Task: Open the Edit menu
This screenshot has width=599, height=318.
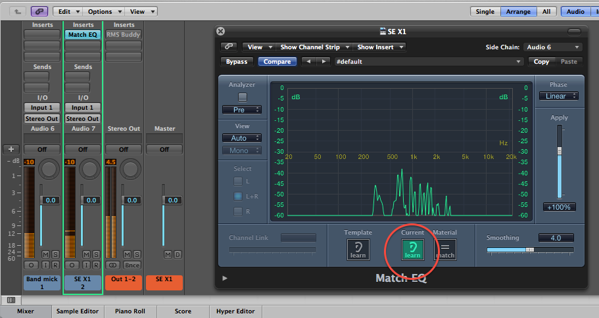Action: tap(68, 11)
